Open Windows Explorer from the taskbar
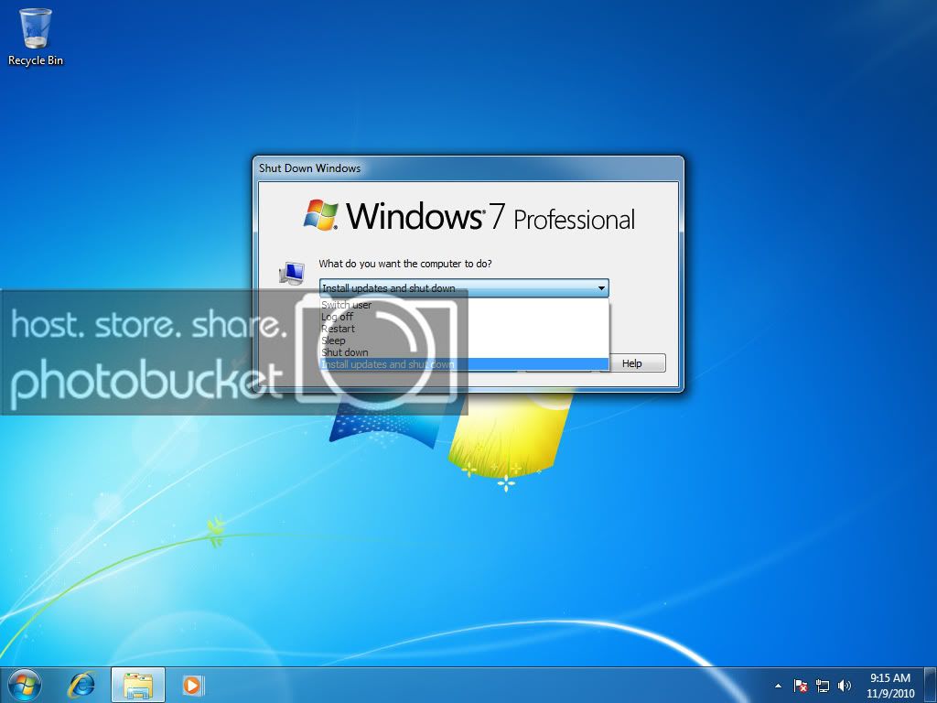Viewport: 937px width, 703px height. (138, 684)
